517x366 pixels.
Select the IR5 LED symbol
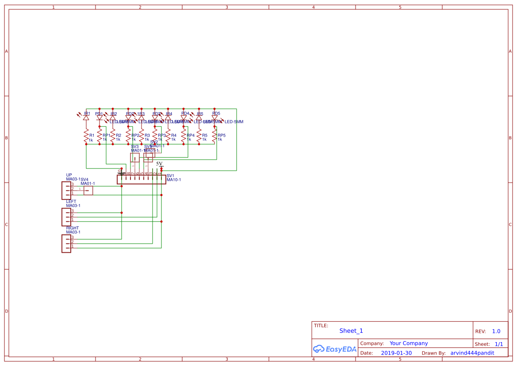199,118
